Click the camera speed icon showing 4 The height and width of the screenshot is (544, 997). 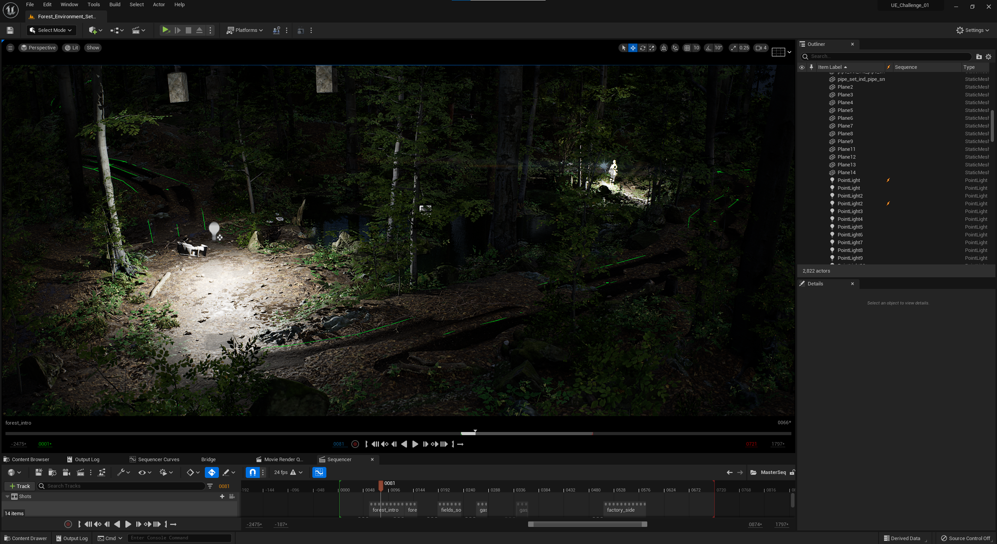761,48
